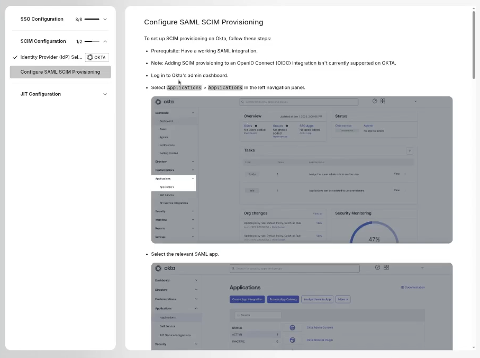Click the highlighted Applications menu in screenshot
The height and width of the screenshot is (358, 480).
point(174,179)
